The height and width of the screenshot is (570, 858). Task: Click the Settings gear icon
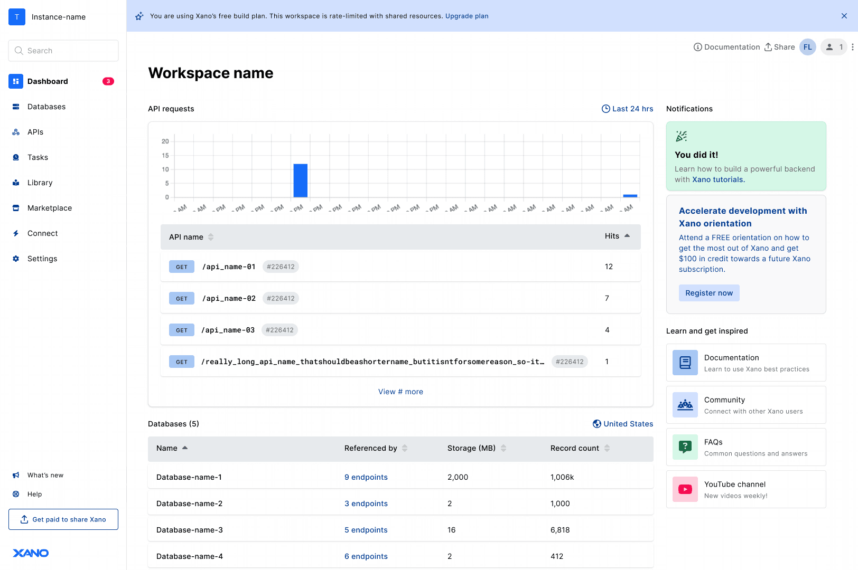coord(16,259)
